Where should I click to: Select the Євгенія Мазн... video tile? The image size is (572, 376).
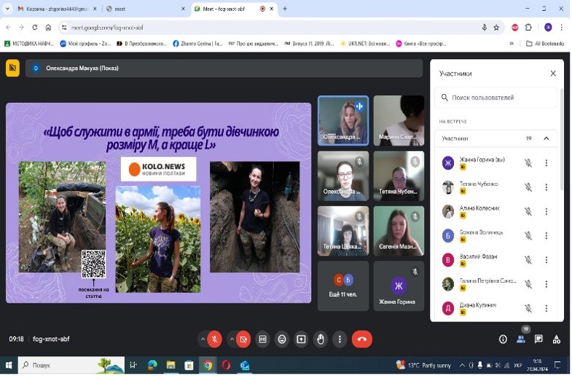pyautogui.click(x=399, y=231)
